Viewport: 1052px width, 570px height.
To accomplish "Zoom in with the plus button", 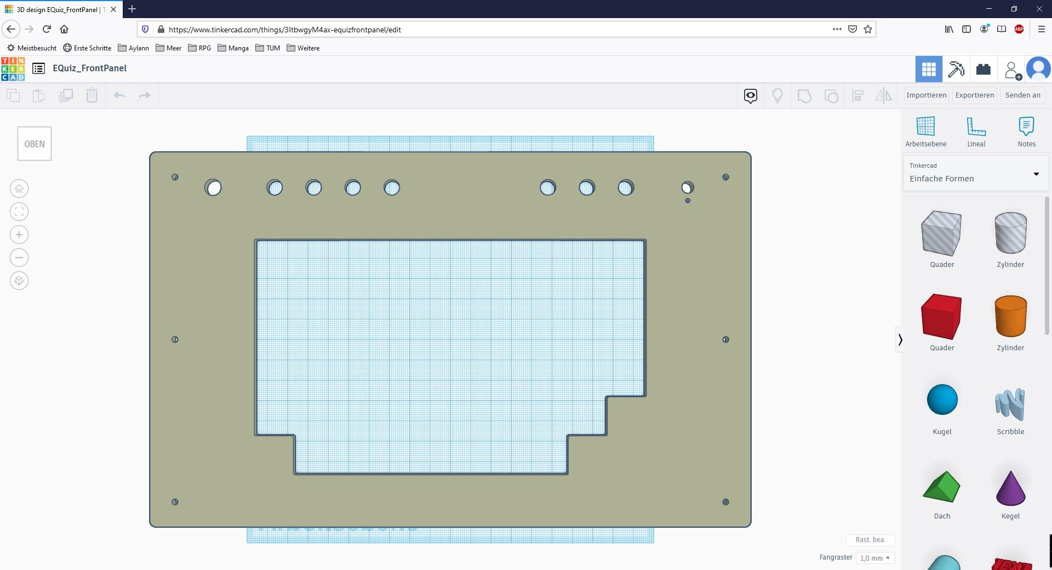I will (x=19, y=235).
